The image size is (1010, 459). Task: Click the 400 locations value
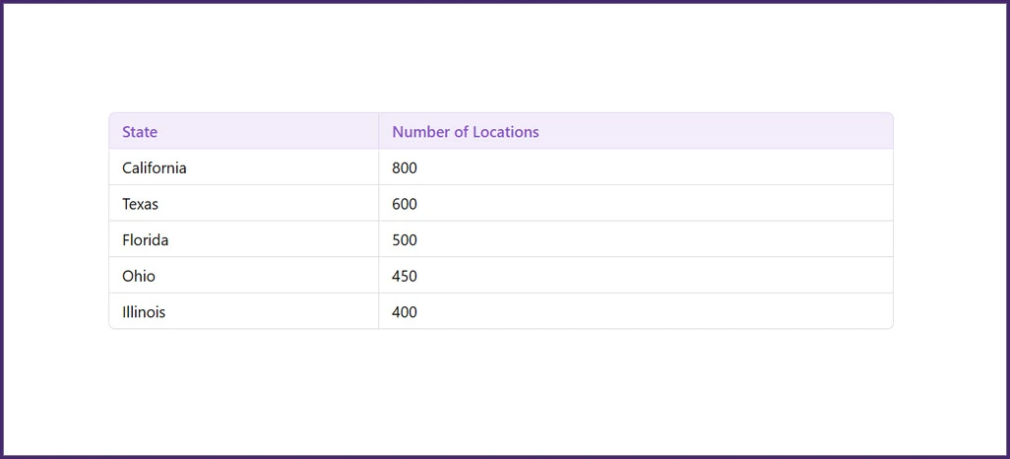tap(405, 312)
